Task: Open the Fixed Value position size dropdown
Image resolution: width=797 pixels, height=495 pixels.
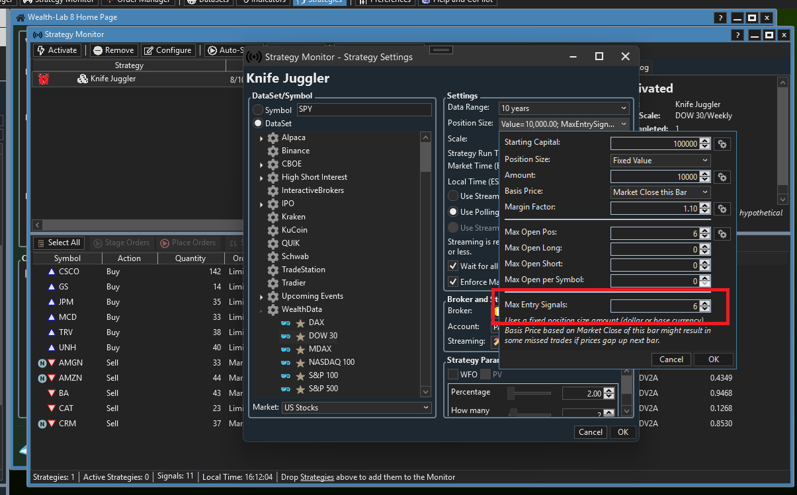Action: pos(660,161)
